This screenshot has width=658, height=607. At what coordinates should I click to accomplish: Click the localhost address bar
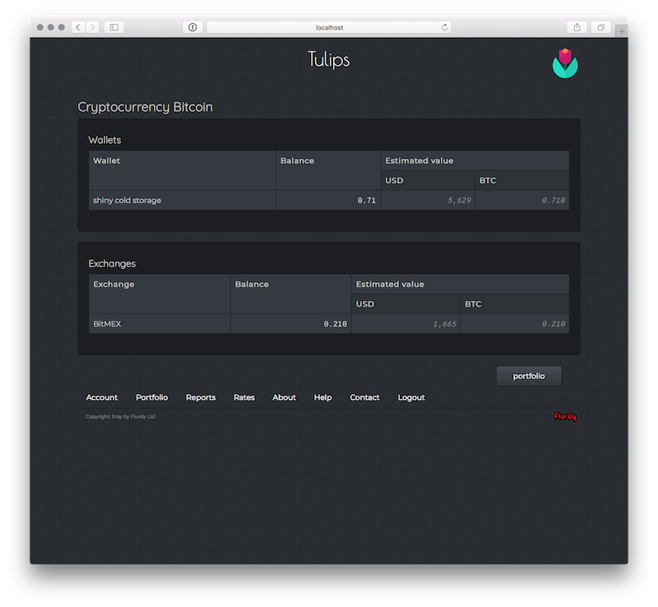tap(329, 27)
